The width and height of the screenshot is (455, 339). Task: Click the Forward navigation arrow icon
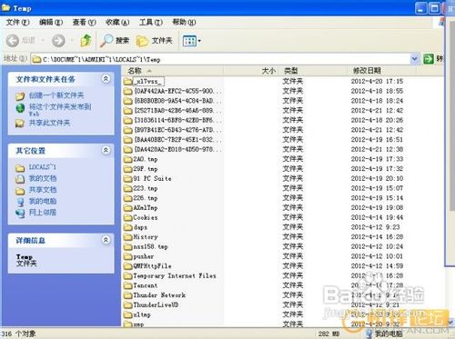(58, 40)
